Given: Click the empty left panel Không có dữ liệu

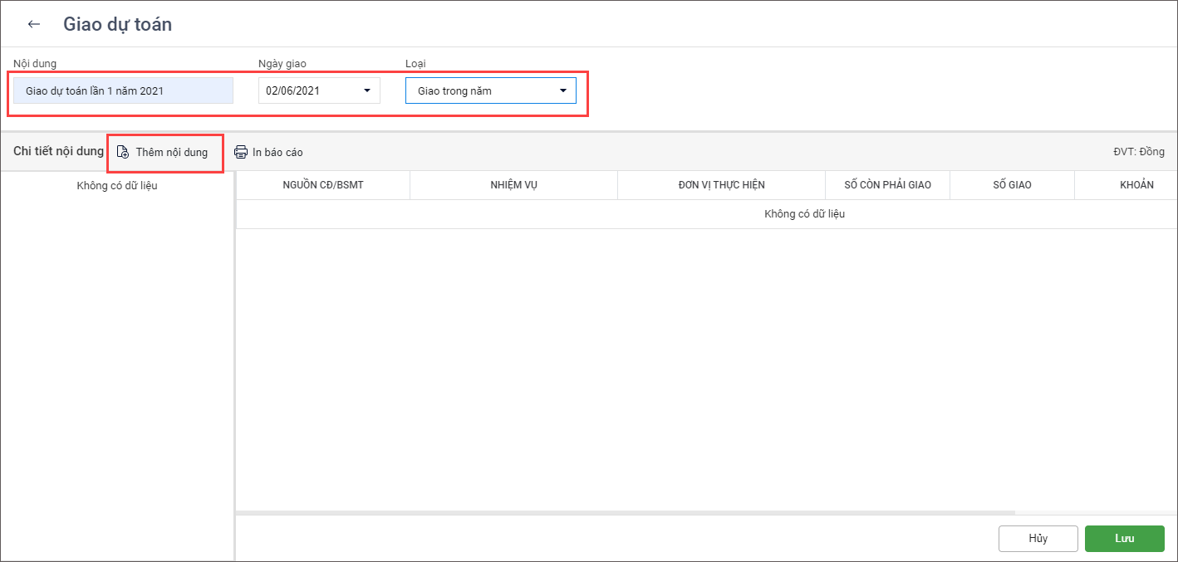Looking at the screenshot, I should [x=117, y=186].
